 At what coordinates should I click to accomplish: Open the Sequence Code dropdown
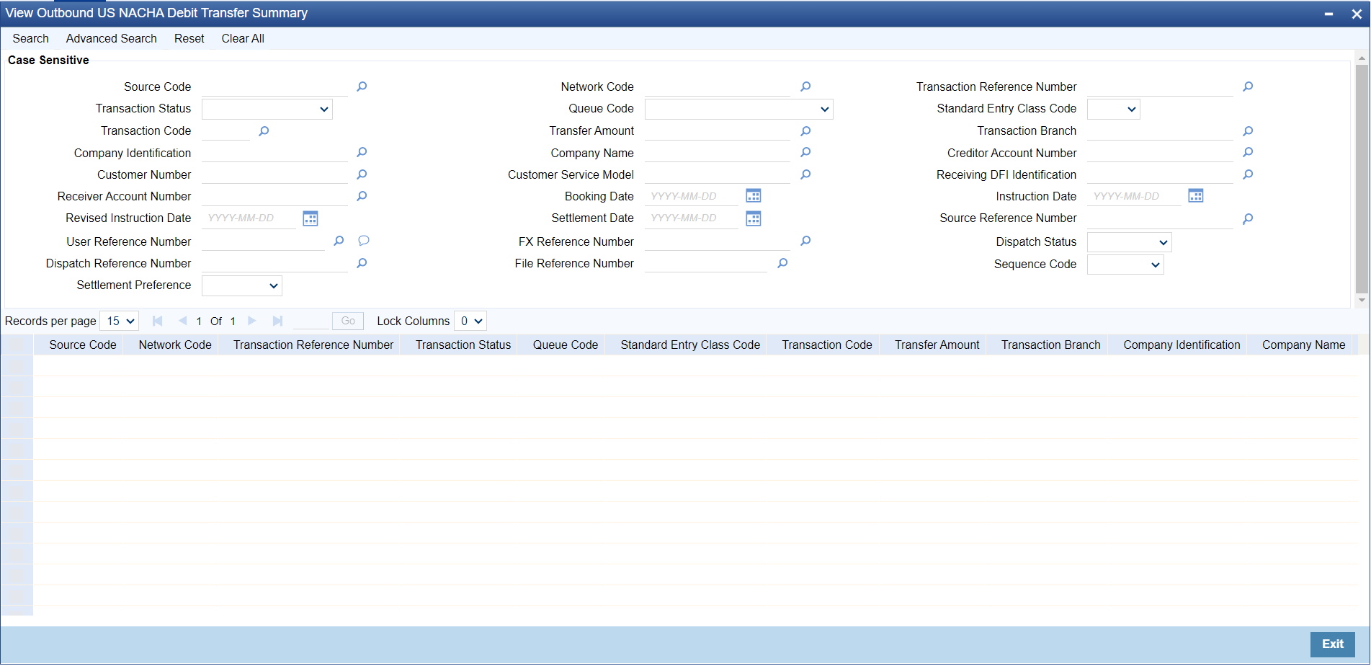(1125, 265)
